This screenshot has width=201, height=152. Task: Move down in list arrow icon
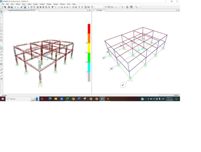point(82,7)
